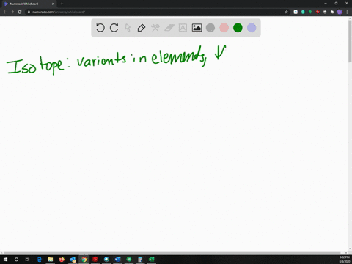Bookmark this page with the star icon
The height and width of the screenshot is (264, 352).
pos(287,12)
